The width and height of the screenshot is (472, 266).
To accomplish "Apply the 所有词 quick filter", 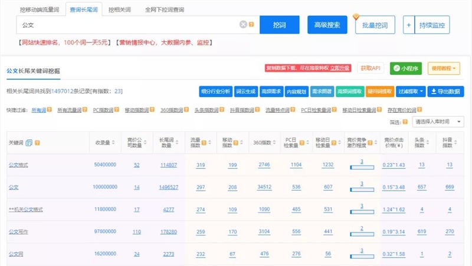I will (38, 110).
